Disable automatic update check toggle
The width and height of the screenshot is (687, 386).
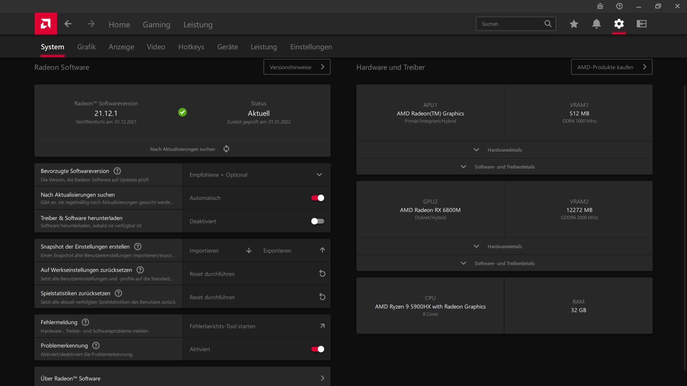tap(317, 198)
